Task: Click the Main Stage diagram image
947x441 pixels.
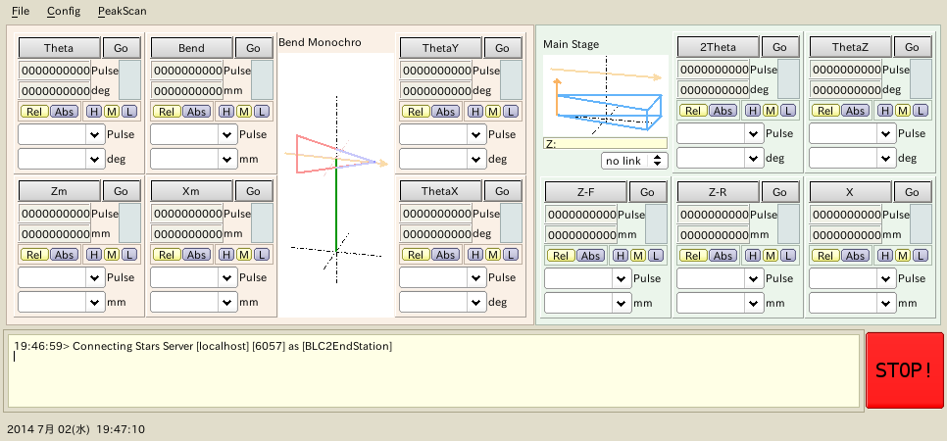Action: tap(605, 95)
